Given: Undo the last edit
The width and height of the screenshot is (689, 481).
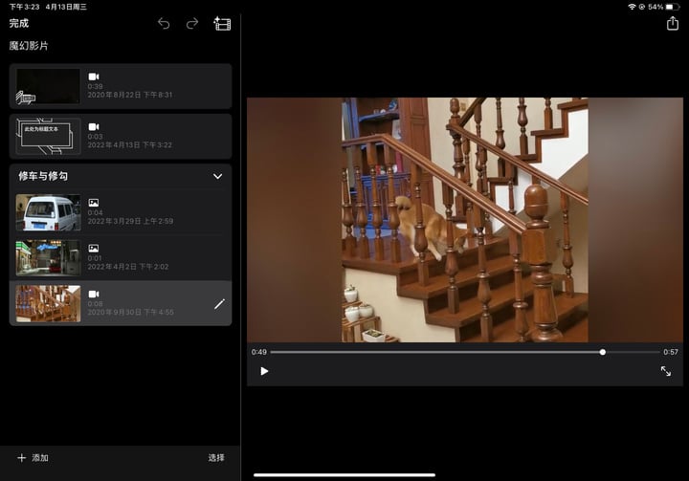Looking at the screenshot, I should point(164,23).
